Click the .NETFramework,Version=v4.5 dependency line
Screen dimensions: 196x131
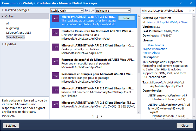167,95
